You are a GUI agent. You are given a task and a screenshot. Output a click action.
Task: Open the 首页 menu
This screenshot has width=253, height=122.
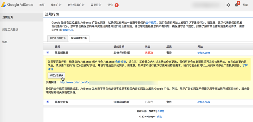(42, 5)
